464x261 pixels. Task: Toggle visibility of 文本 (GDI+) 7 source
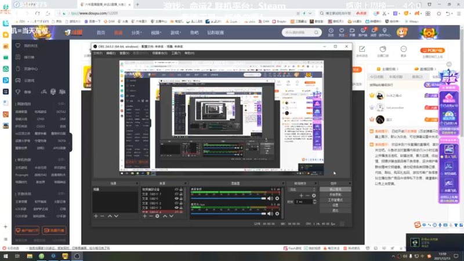(177, 194)
